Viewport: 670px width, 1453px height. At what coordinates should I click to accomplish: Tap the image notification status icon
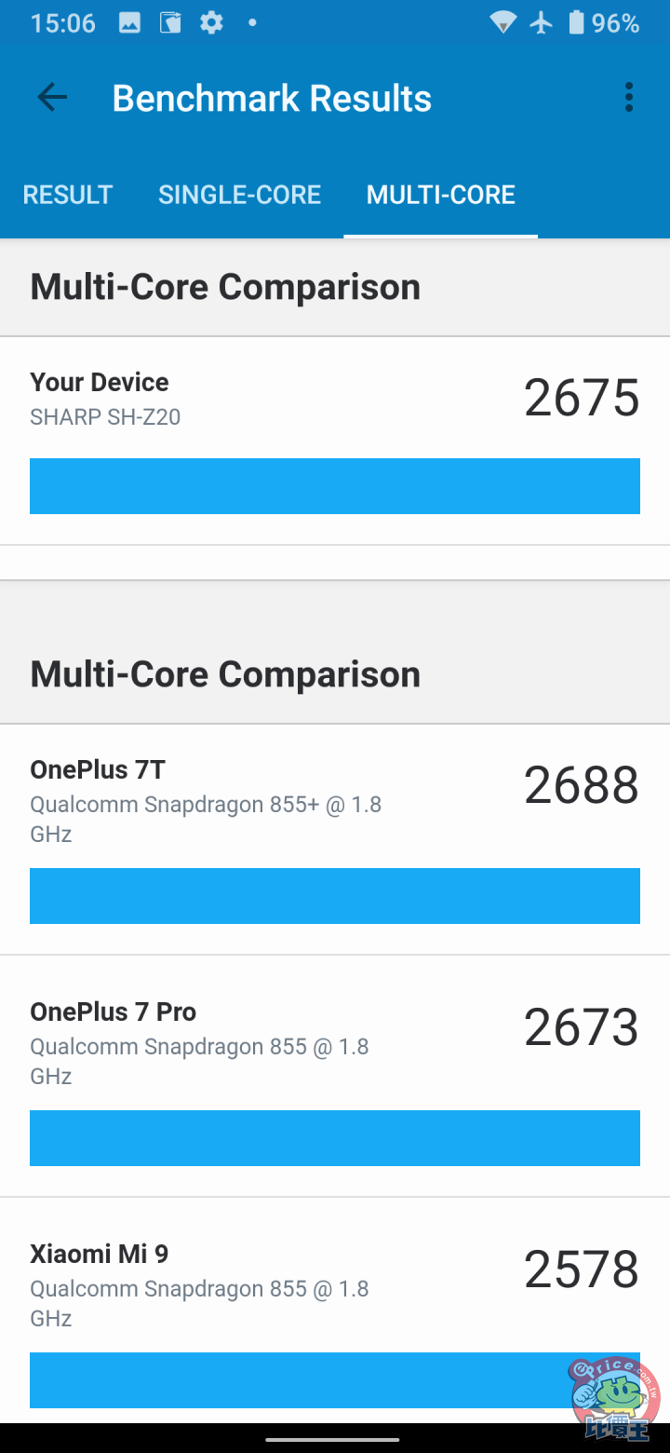[129, 23]
